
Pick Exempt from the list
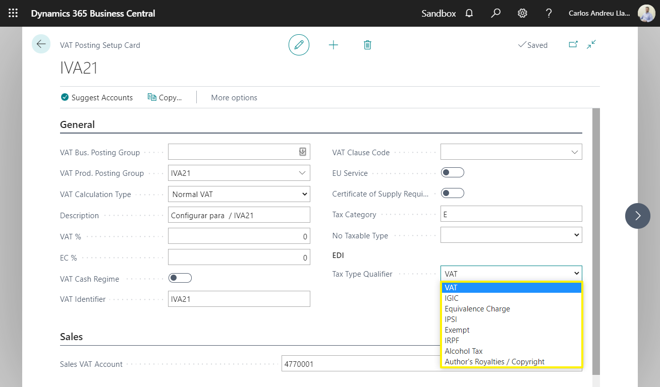click(x=511, y=330)
